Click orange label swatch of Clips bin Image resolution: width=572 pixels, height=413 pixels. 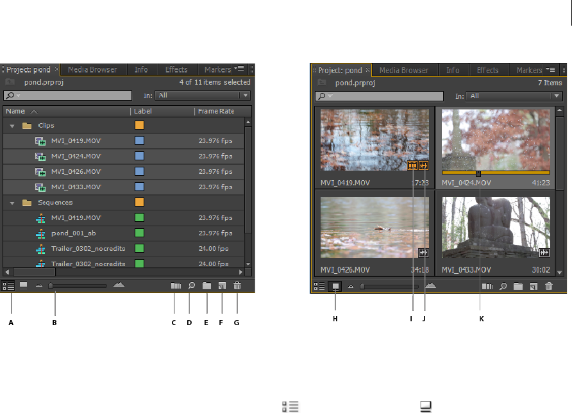click(139, 125)
